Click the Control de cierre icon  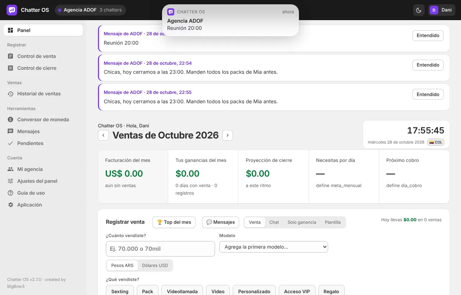coord(10,68)
